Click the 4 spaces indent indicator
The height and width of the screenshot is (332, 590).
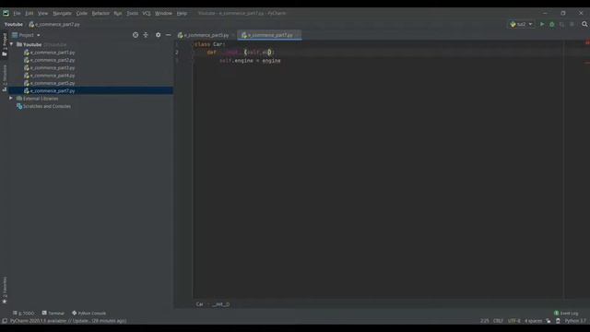click(533, 321)
